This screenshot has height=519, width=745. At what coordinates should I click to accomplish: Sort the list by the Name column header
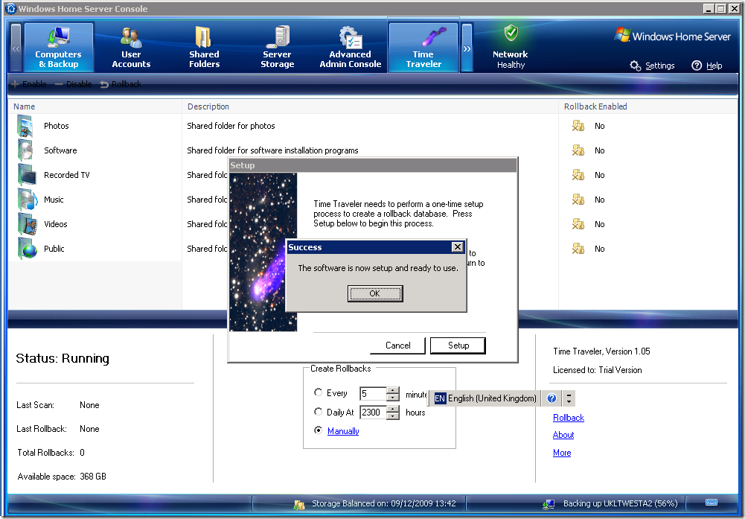tap(95, 106)
